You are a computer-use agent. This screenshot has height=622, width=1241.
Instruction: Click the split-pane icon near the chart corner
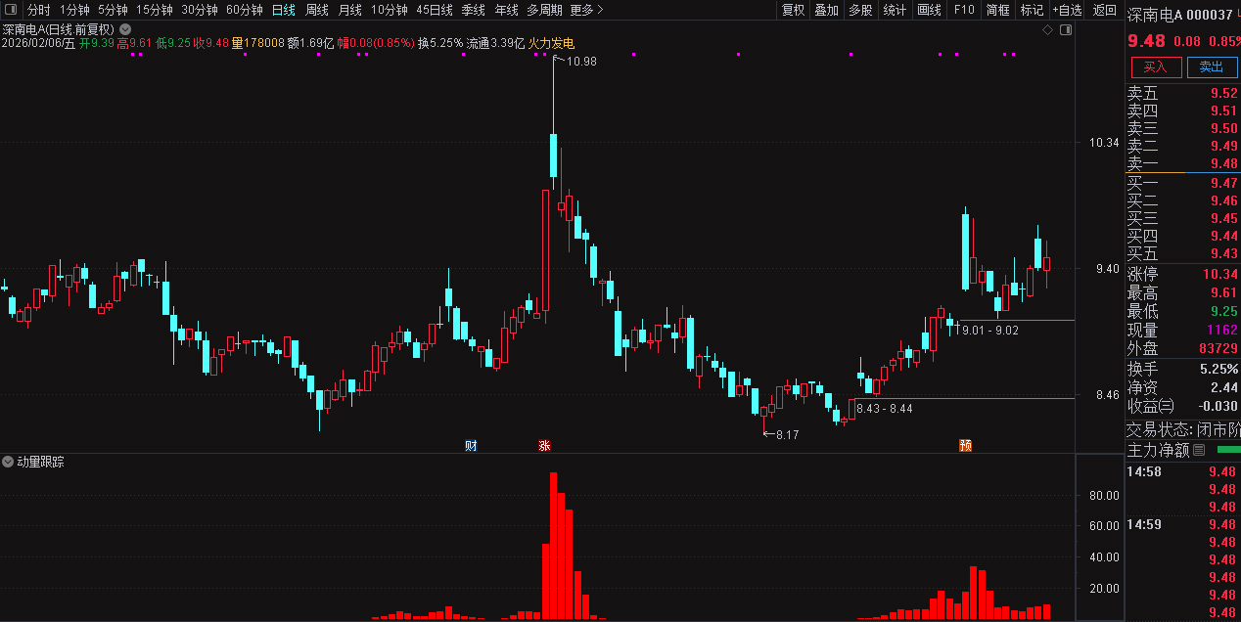point(1066,30)
